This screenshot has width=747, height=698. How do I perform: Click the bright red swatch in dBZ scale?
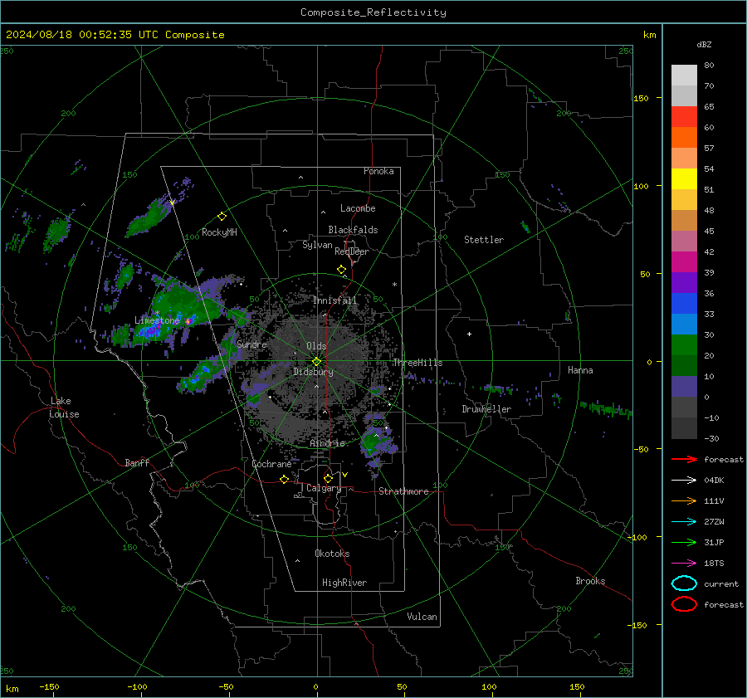tap(684, 116)
